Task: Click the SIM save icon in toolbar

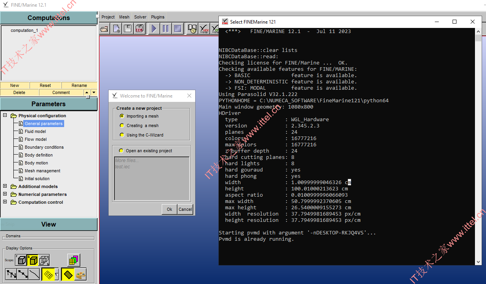Action: coord(139,28)
